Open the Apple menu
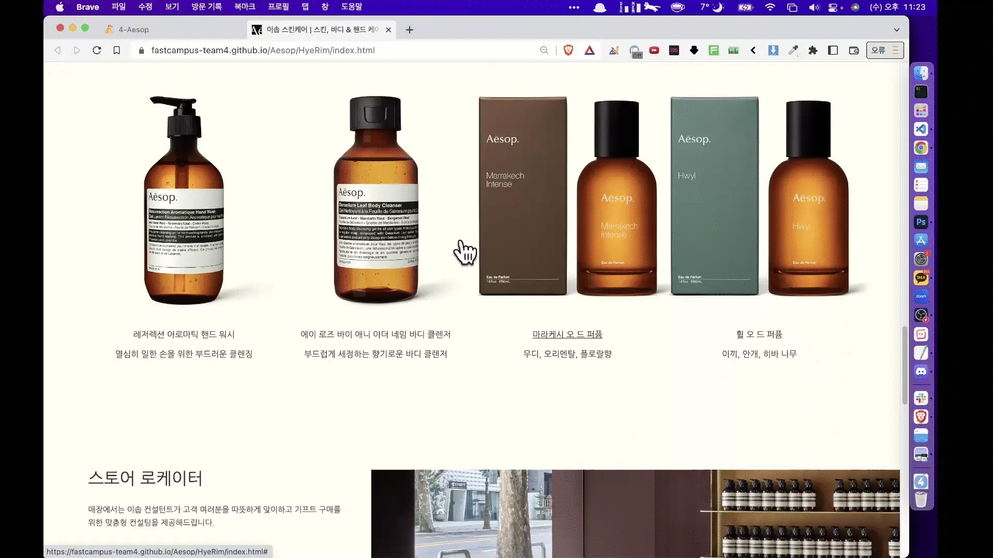 click(x=60, y=7)
